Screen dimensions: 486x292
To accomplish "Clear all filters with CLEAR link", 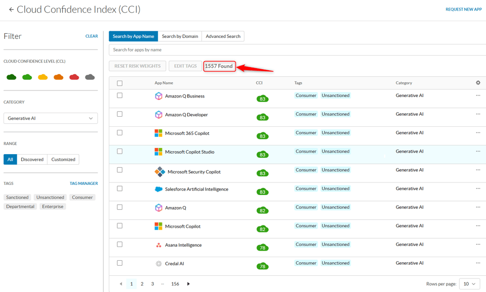I will [x=91, y=36].
